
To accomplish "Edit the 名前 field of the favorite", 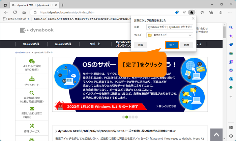I will (x=170, y=27).
